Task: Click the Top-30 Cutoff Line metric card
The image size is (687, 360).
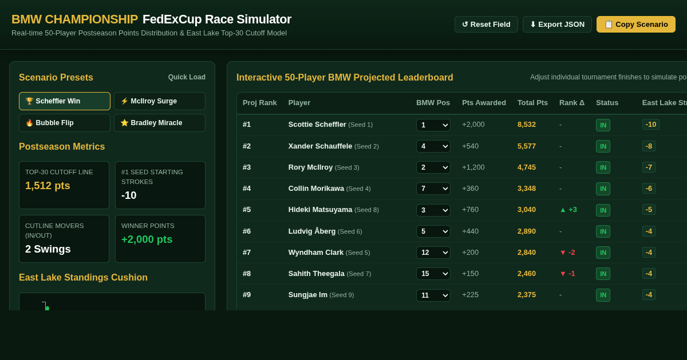Action: (x=64, y=185)
